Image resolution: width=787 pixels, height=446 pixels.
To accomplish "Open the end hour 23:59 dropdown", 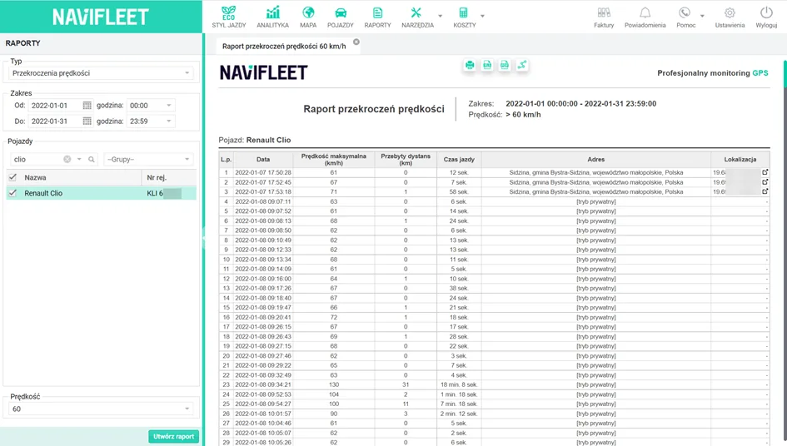I will [150, 121].
